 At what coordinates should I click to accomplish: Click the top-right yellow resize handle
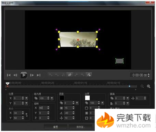point(97,32)
